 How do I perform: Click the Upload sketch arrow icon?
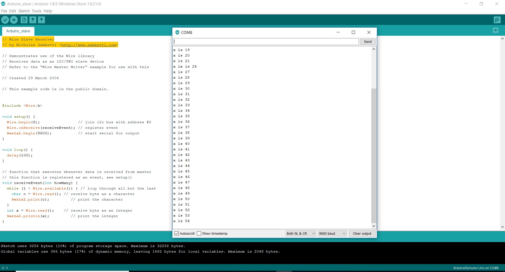click(14, 20)
